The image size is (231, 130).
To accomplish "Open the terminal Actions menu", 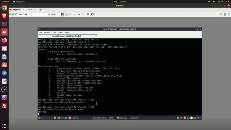I will click(x=47, y=32).
